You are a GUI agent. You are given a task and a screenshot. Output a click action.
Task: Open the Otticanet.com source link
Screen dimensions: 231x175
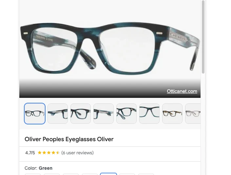pyautogui.click(x=182, y=91)
